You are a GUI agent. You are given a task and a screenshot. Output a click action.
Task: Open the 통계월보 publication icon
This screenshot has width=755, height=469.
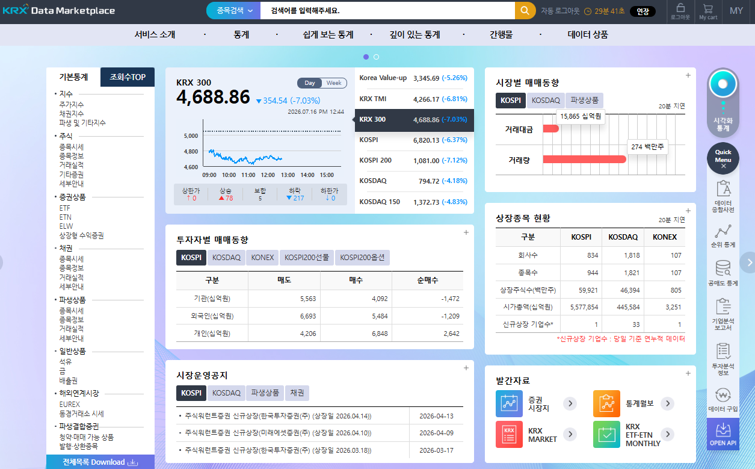(x=606, y=403)
